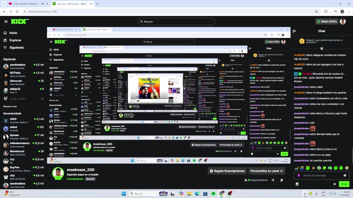
Task: Open Explorar in sidebar
Action: pyautogui.click(x=12, y=40)
